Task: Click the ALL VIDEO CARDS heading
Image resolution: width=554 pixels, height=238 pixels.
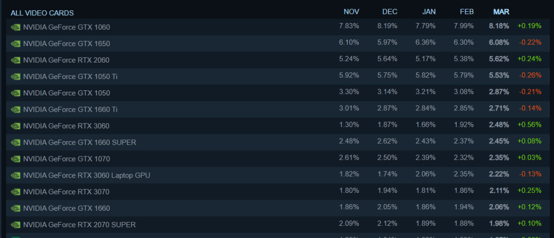Action: coord(42,13)
